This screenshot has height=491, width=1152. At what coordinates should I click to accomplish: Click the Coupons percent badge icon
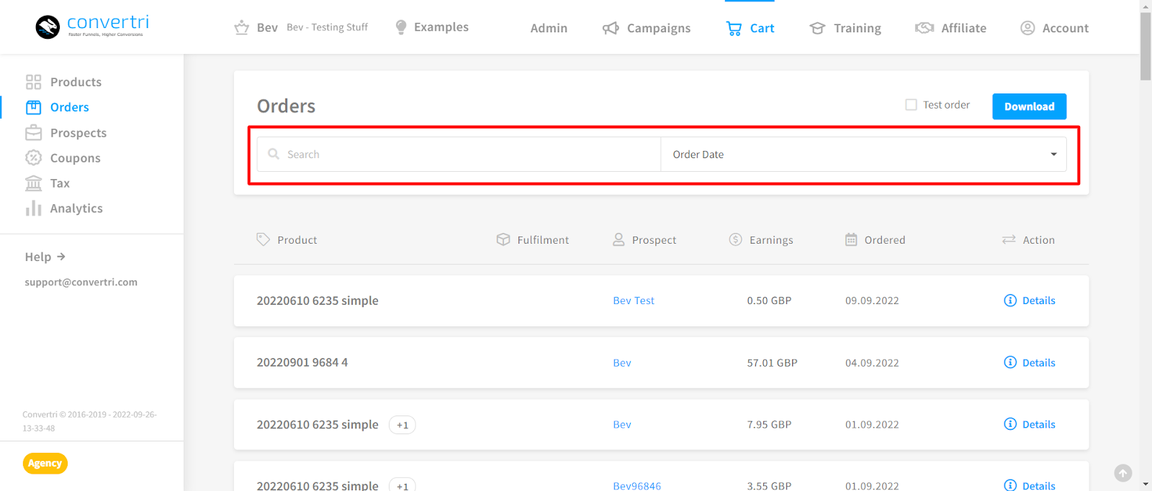(33, 158)
